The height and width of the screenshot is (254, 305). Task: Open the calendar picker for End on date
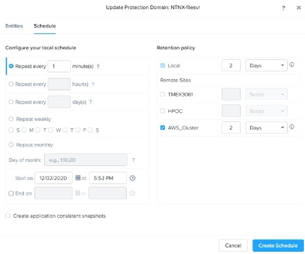78,193
